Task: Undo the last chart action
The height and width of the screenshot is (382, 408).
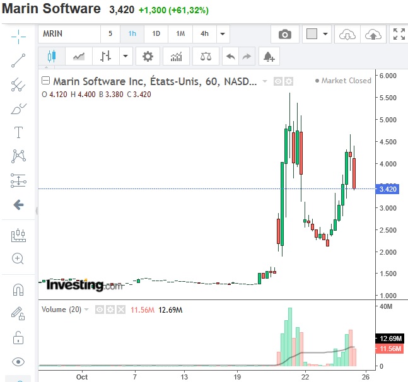Action: coord(231,56)
